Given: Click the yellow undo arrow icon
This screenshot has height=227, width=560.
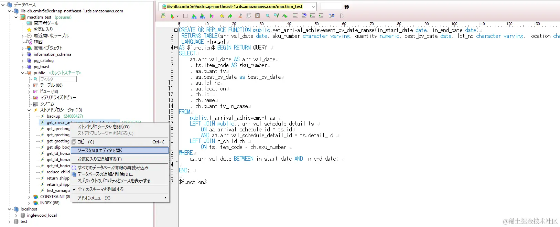Looking at the screenshot, I should pyautogui.click(x=222, y=16).
